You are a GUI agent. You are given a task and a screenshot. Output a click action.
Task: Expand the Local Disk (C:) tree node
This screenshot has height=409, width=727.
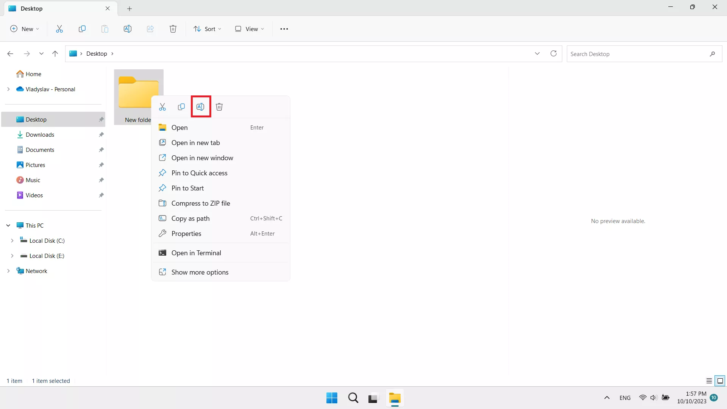pyautogui.click(x=12, y=240)
